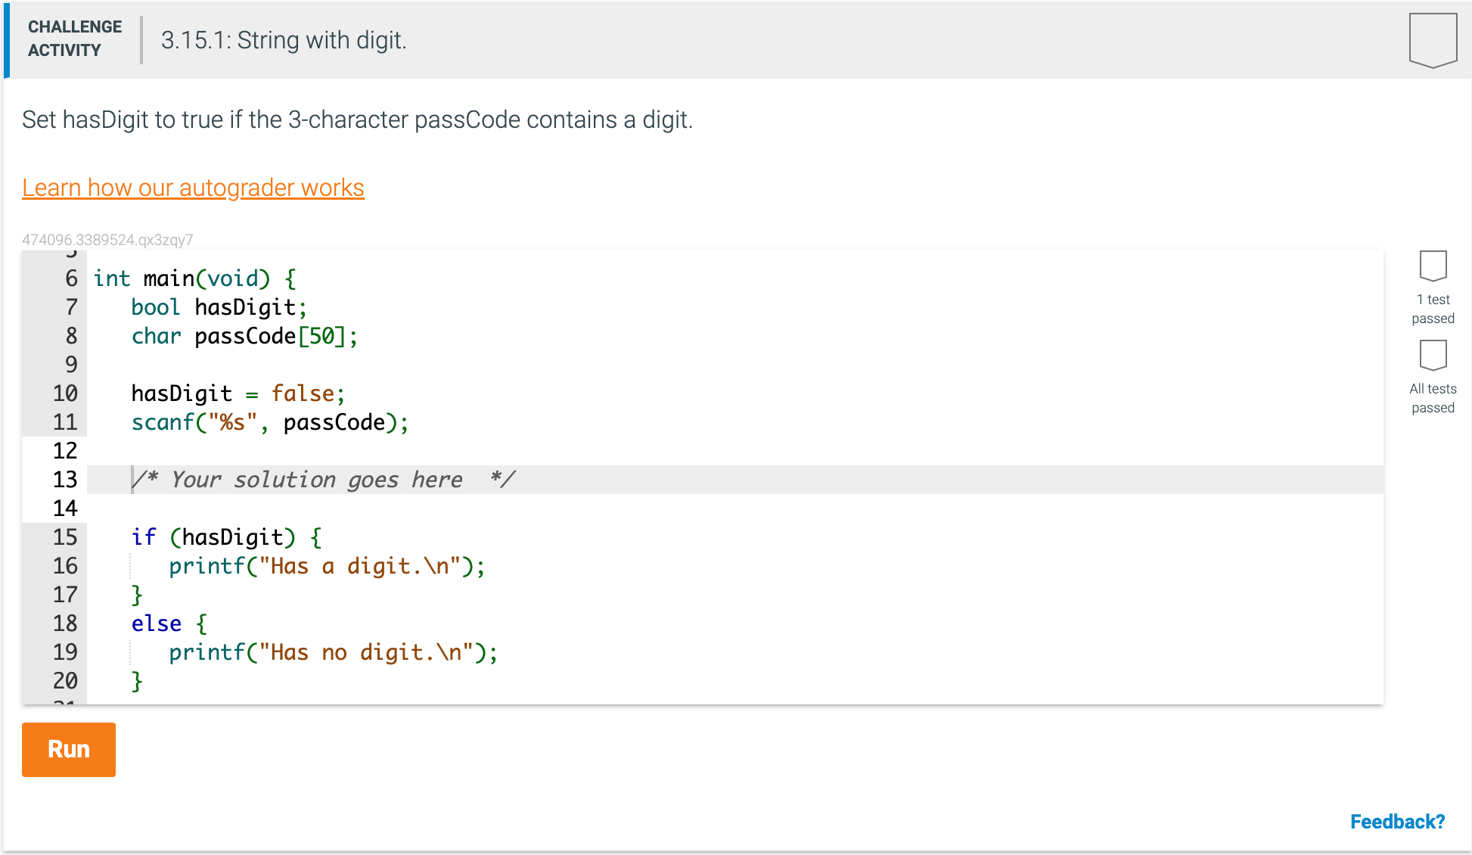
Task: Open "Learn how our autograder works" link
Action: (192, 188)
